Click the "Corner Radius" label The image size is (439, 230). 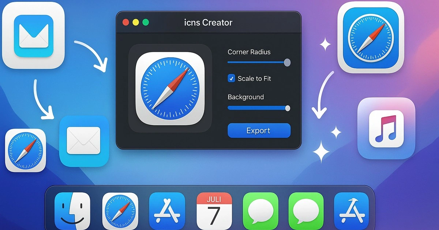point(249,52)
